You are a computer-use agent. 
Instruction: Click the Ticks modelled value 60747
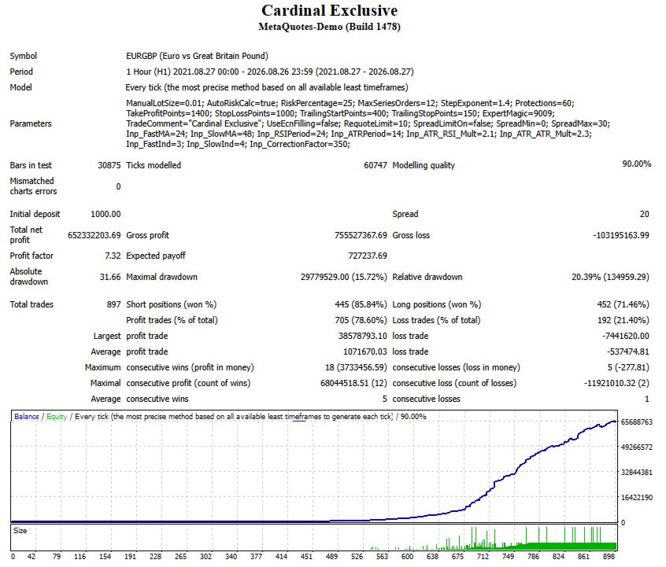[376, 165]
